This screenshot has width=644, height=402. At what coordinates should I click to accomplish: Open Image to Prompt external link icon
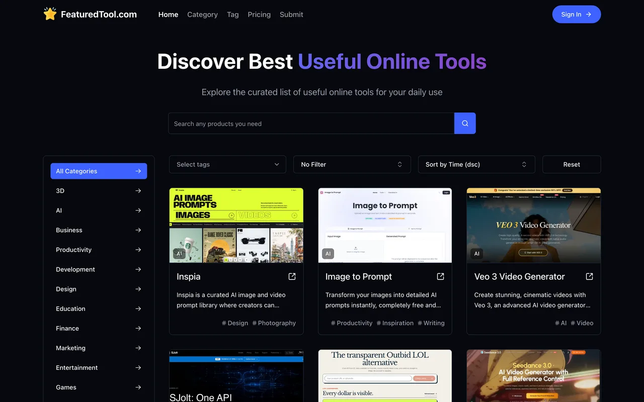click(x=440, y=276)
